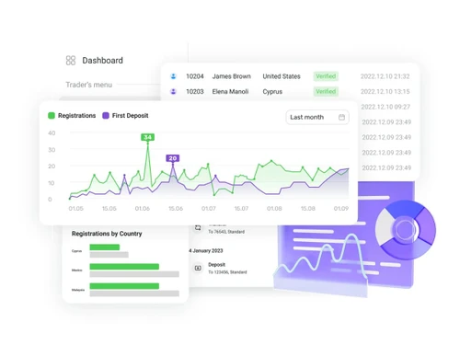Click the green bar for Malaysia

tap(124, 286)
